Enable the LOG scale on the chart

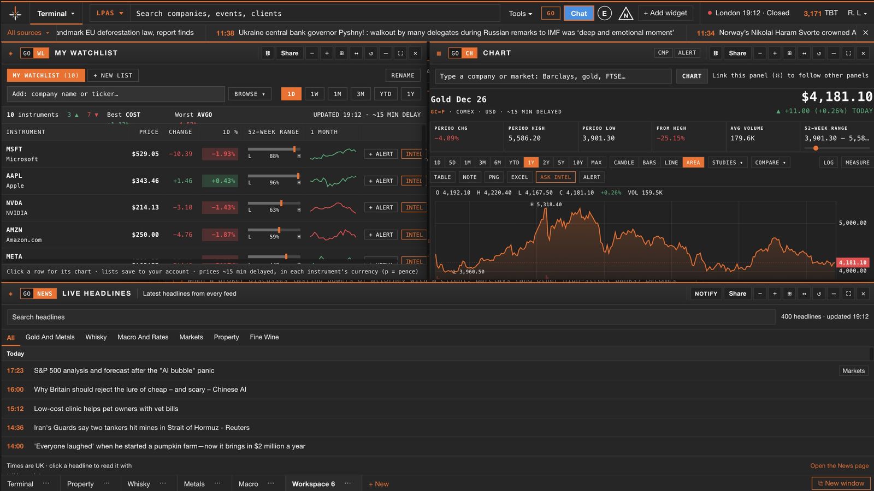tap(829, 163)
